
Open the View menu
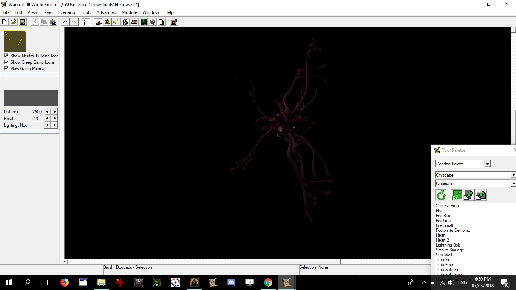click(32, 12)
